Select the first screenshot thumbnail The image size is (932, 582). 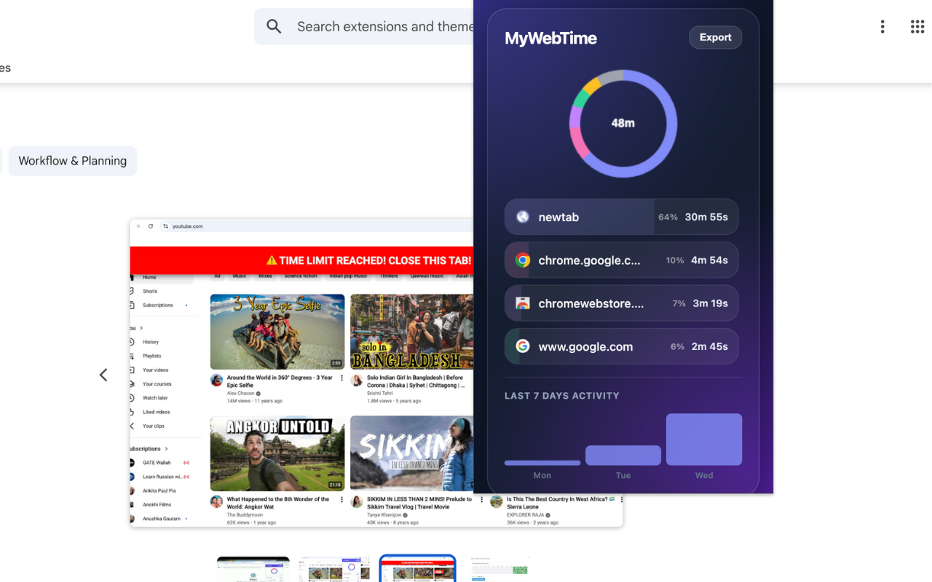coord(253,569)
